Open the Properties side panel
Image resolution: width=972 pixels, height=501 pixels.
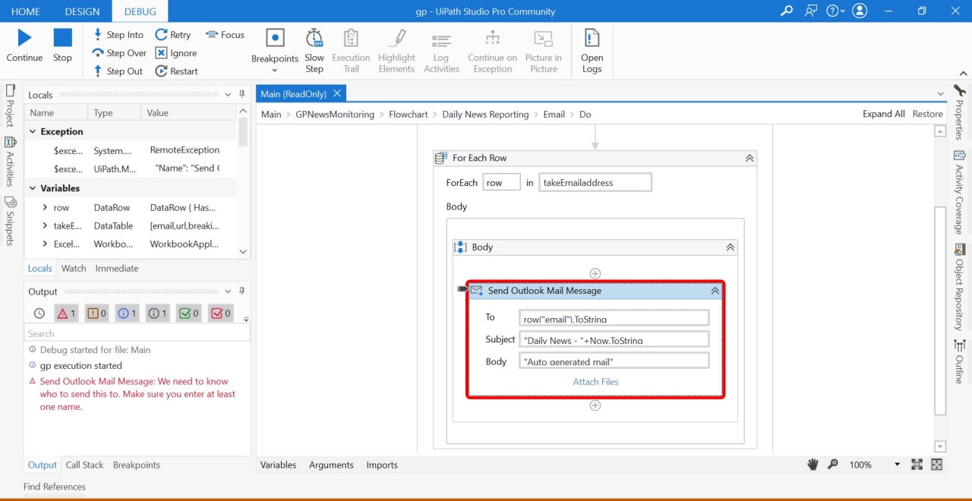(x=960, y=112)
